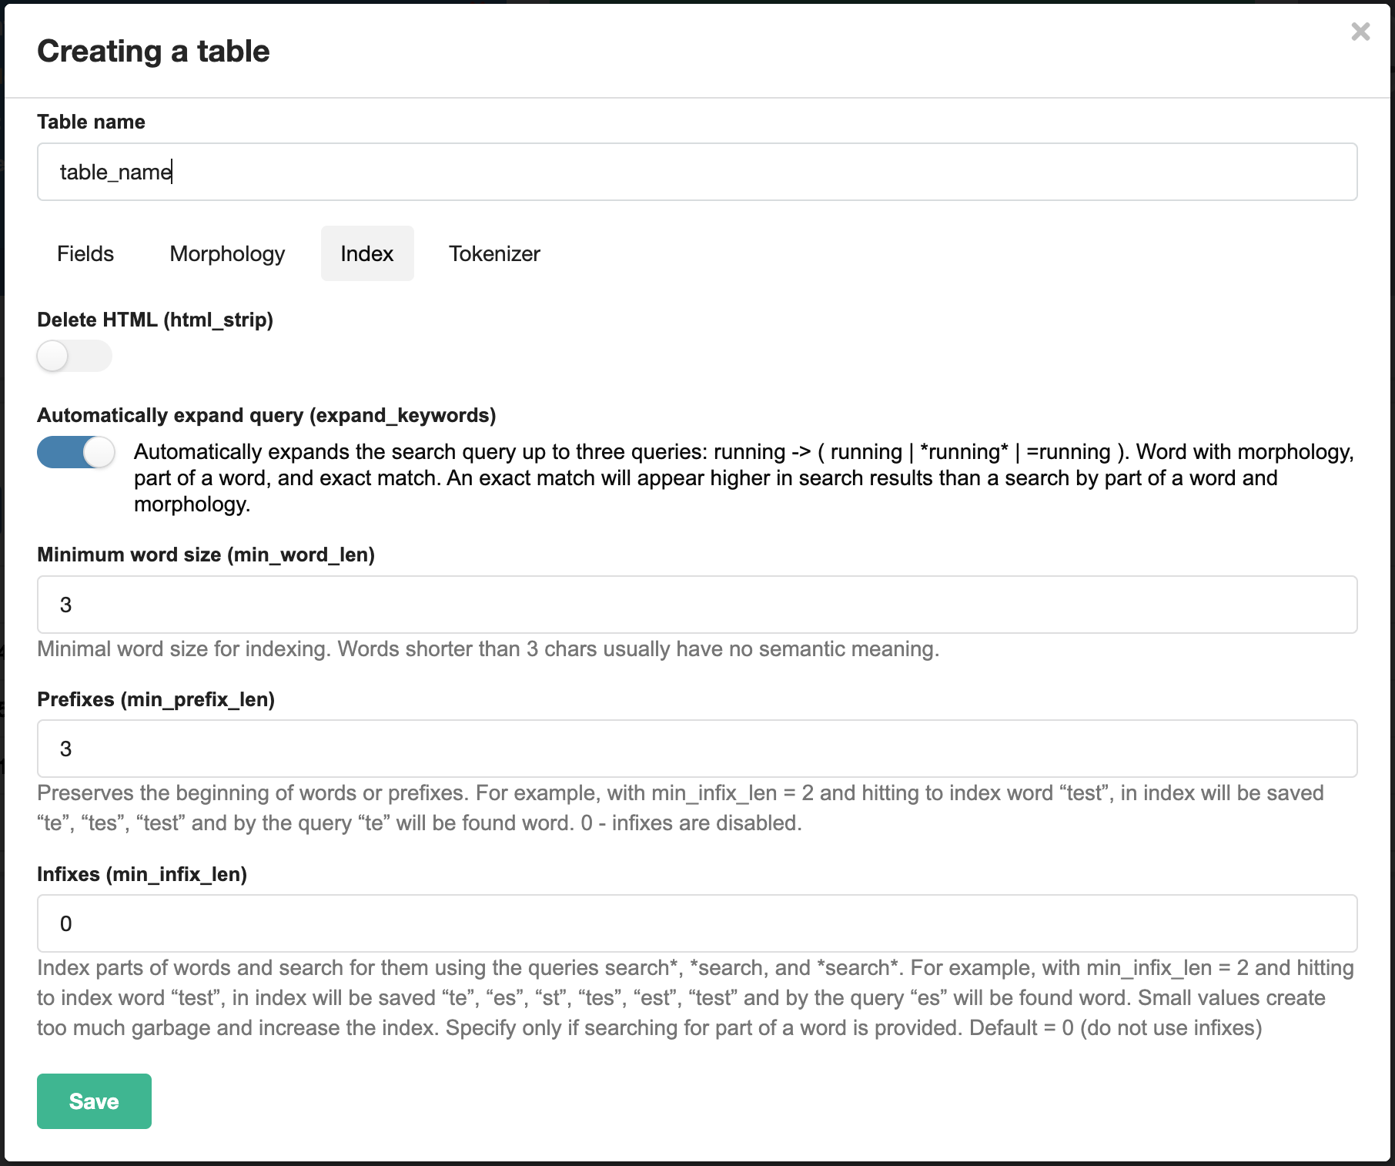Viewport: 1395px width, 1166px height.
Task: Click the Table name input field
Action: click(697, 172)
